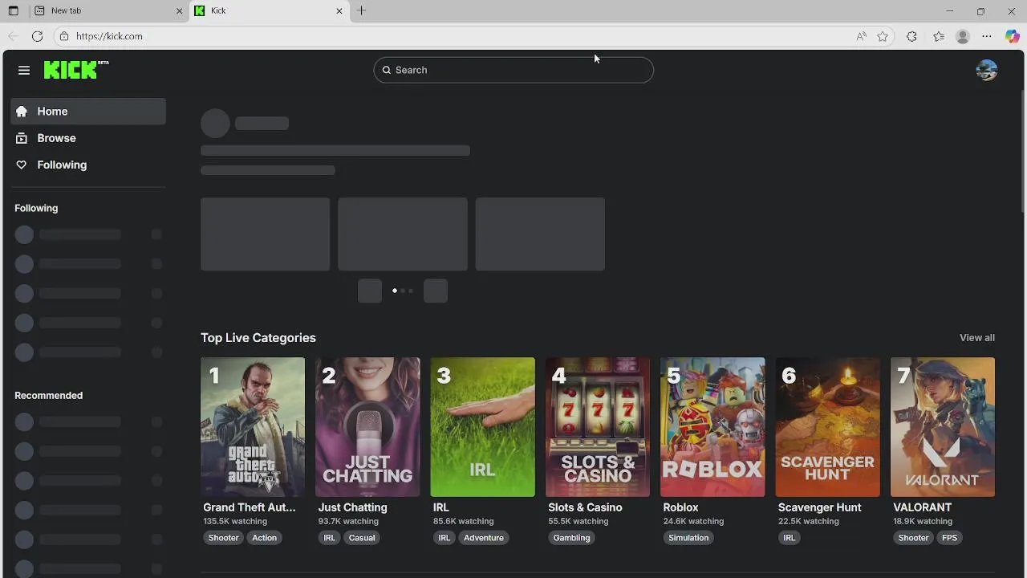Click 93.7K watching text
Screen dimensions: 1027x578
click(348, 522)
